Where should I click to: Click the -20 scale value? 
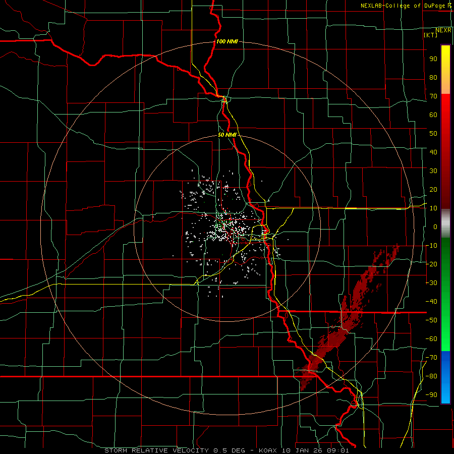[431, 264]
